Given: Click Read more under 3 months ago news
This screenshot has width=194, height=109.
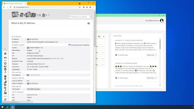Looking at the screenshot, I should (152, 55).
